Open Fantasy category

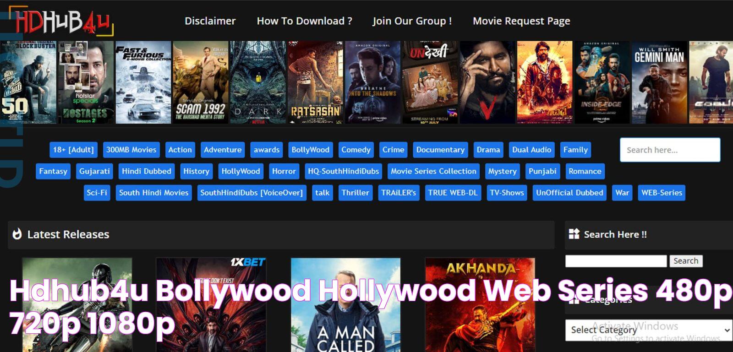(53, 171)
